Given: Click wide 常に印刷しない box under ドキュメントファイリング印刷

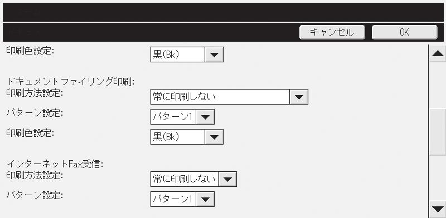Looking at the screenshot, I should [220, 97].
